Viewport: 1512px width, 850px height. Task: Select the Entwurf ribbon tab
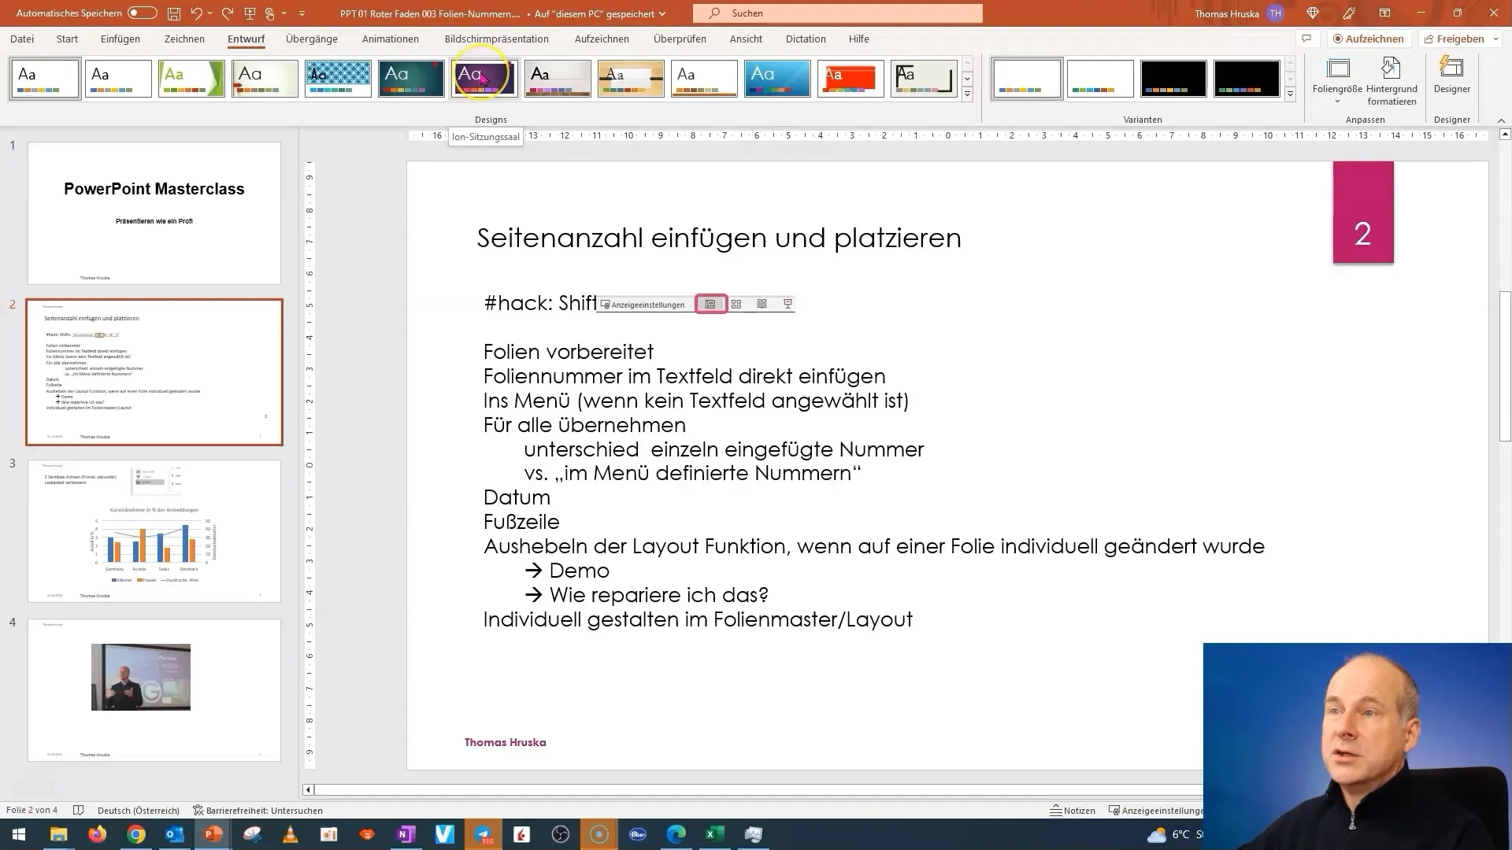click(x=245, y=39)
